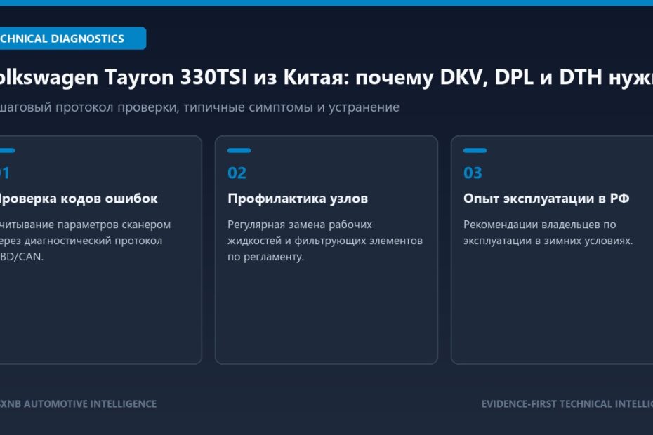
Task: Click the EVIDENCE-FIRST TECHNICAL footer text
Action: (567, 404)
